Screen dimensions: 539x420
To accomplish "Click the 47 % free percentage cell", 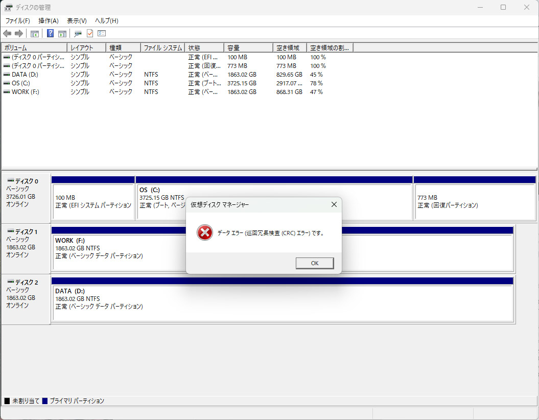I will click(316, 92).
